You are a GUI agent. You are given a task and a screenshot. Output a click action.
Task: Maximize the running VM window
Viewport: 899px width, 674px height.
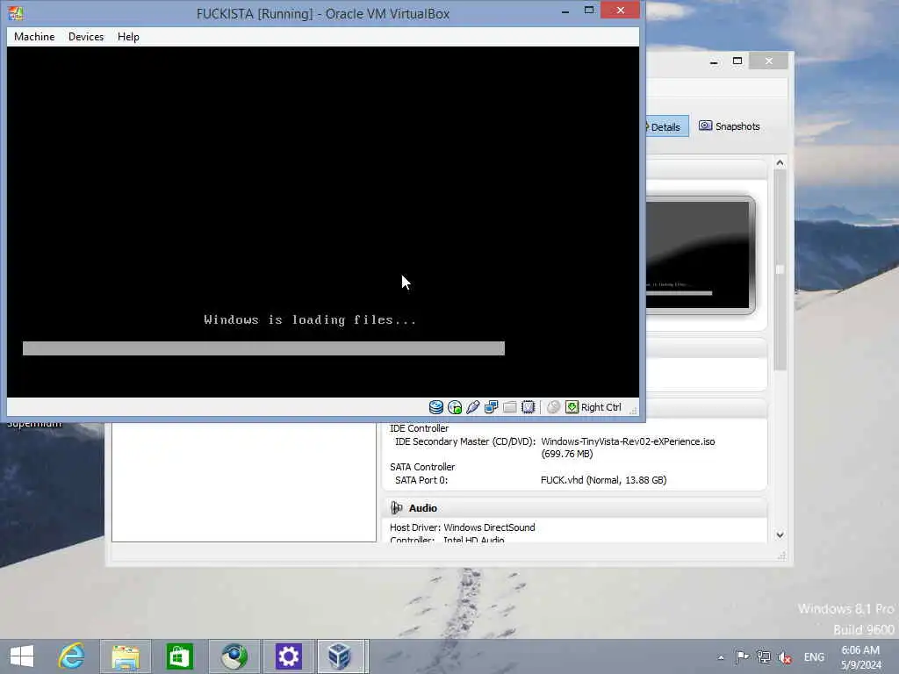click(x=589, y=11)
